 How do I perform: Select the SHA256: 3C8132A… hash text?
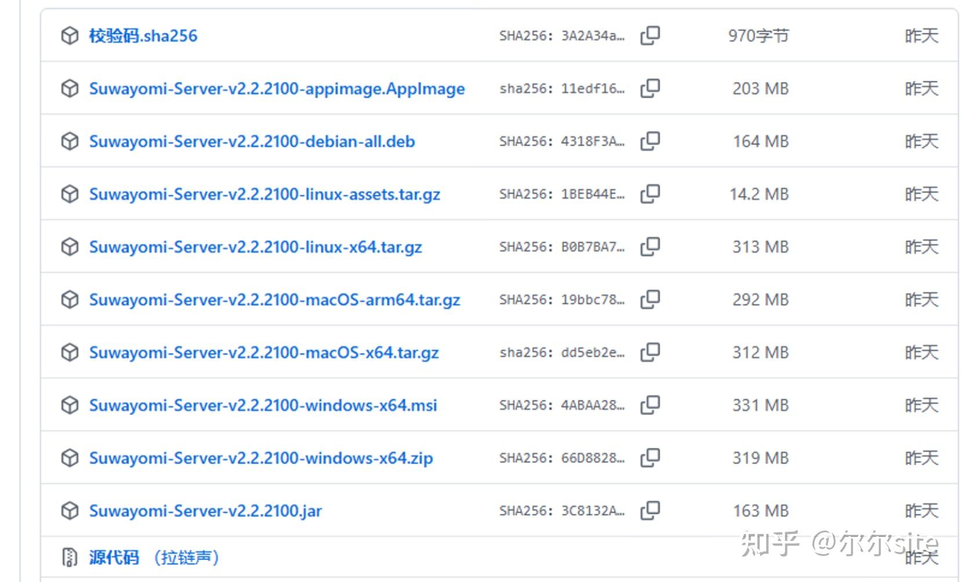(562, 511)
